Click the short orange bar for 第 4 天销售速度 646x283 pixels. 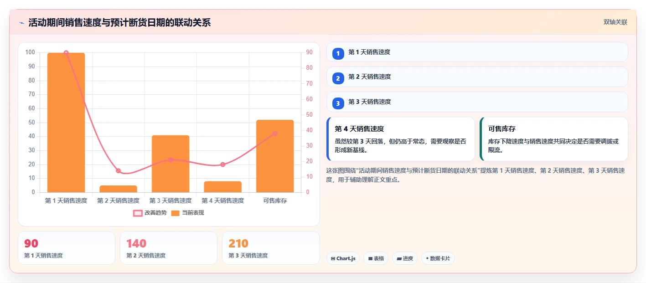[x=222, y=187]
